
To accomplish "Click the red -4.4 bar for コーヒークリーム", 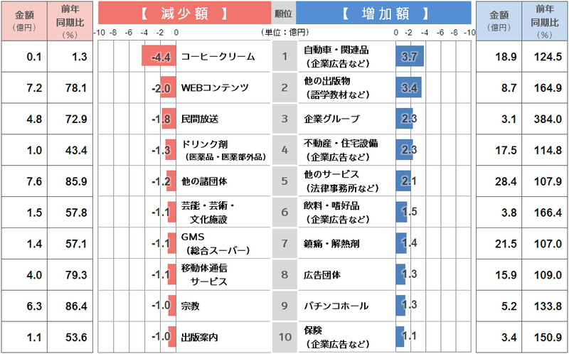I will point(159,56).
